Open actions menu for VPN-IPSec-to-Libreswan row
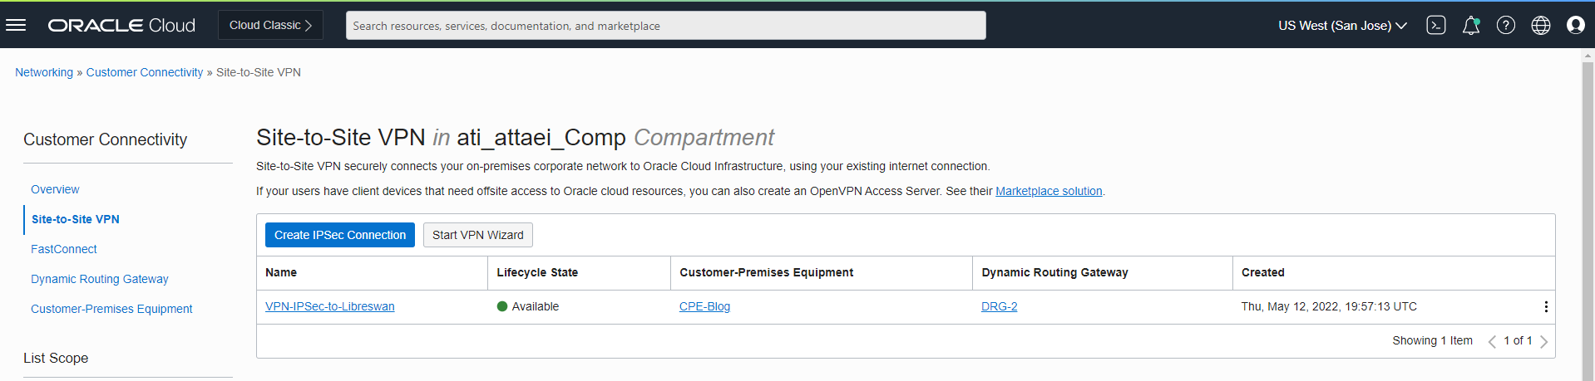The height and width of the screenshot is (381, 1595). click(x=1545, y=307)
